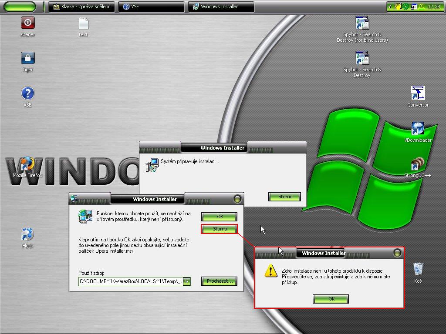The width and height of the screenshot is (446, 334).
Task: Select the text file icon on desktop
Action: 83,23
